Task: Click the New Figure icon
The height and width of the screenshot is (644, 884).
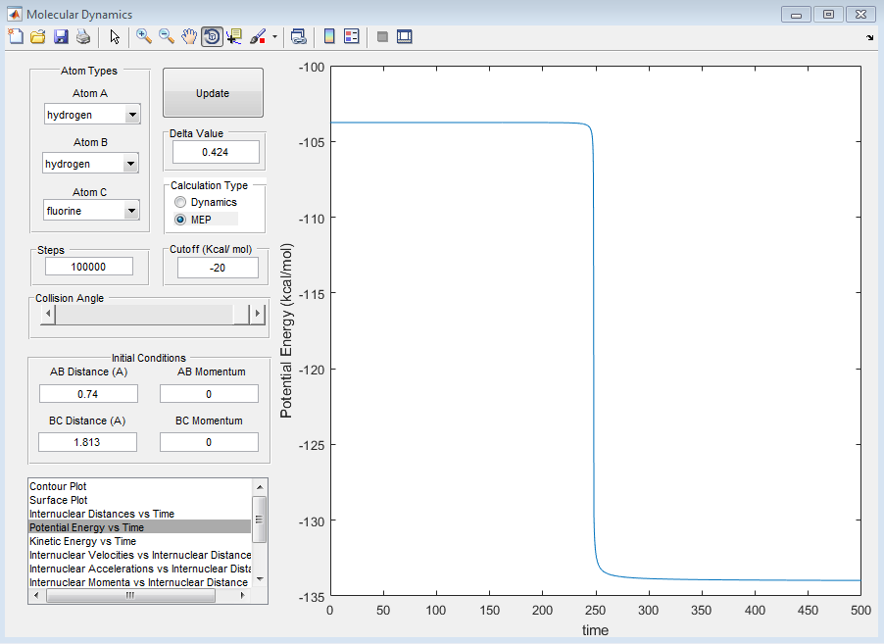Action: click(15, 36)
